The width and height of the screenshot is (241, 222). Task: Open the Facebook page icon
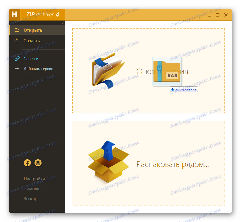[27, 163]
